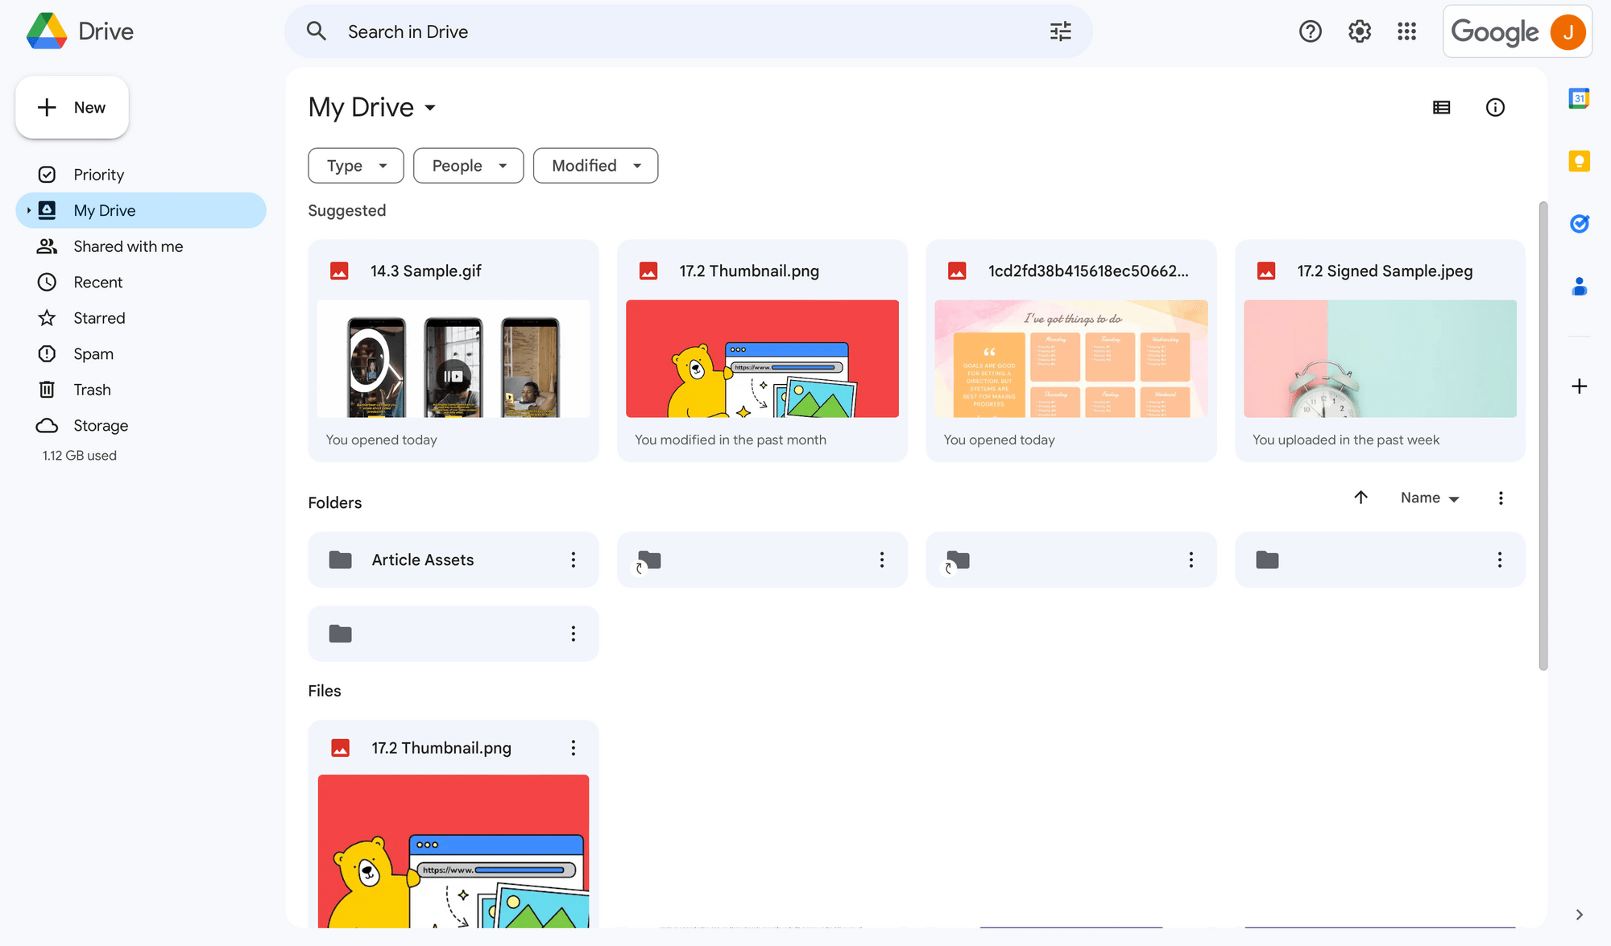Open Google Calendar side panel
Viewport: 1611px width, 946px height.
point(1579,98)
